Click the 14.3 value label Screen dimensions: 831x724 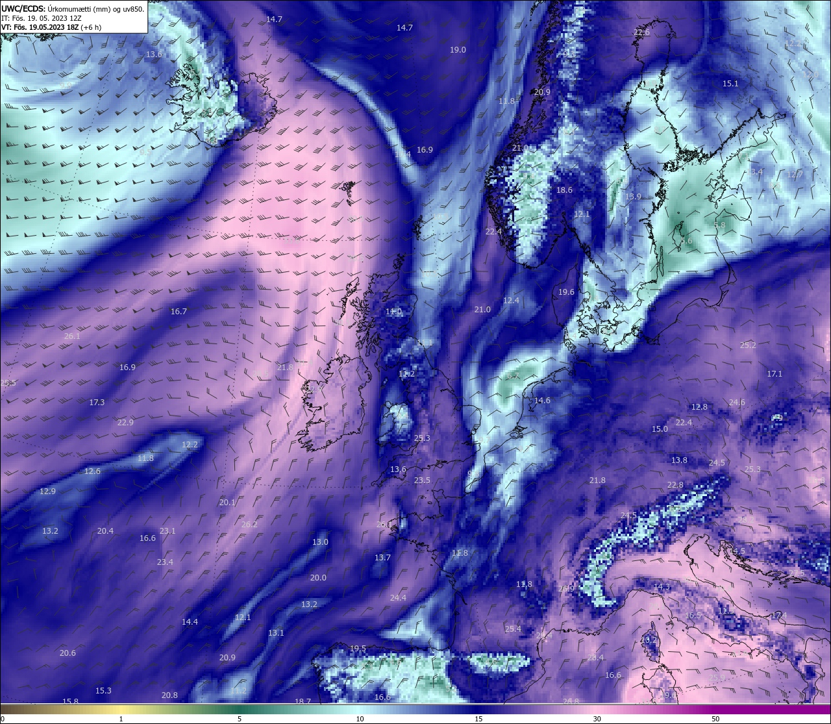[x=662, y=587]
